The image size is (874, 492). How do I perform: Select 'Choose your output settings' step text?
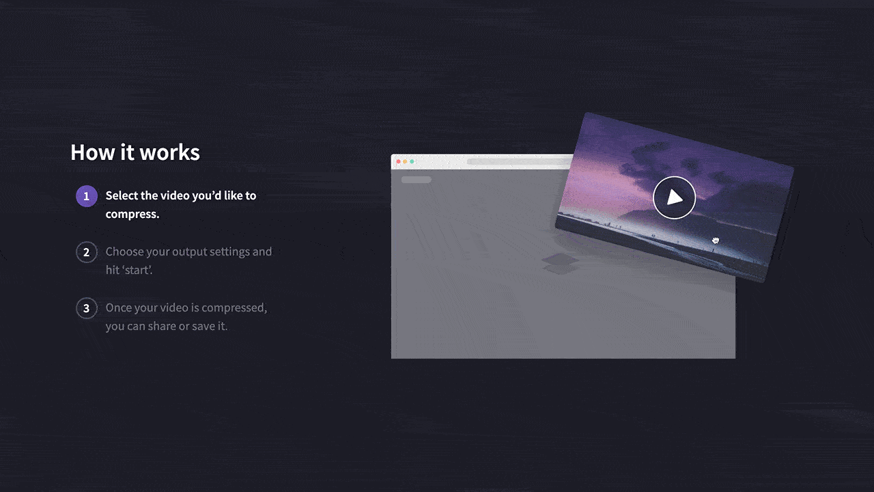(x=188, y=260)
